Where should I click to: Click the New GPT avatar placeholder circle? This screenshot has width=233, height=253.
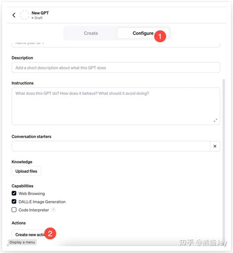25,15
